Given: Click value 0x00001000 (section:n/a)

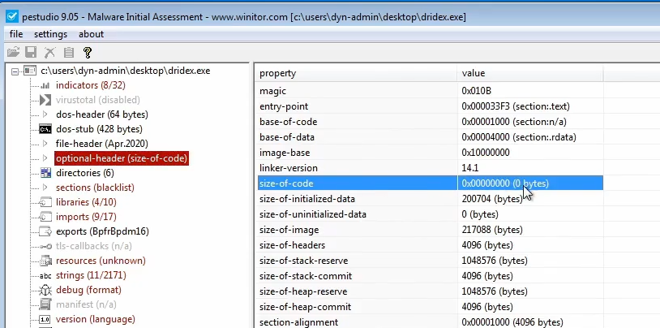Looking at the screenshot, I should tap(514, 122).
